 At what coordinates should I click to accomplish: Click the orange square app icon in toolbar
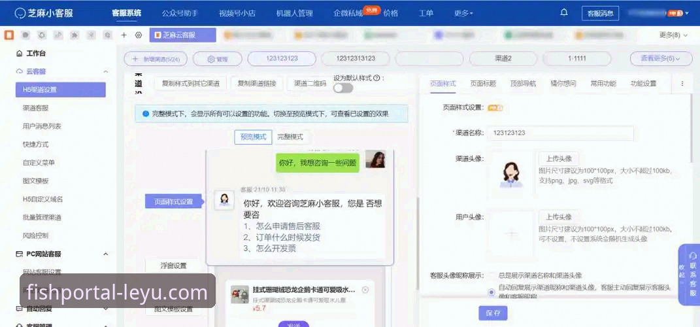pyautogui.click(x=9, y=35)
